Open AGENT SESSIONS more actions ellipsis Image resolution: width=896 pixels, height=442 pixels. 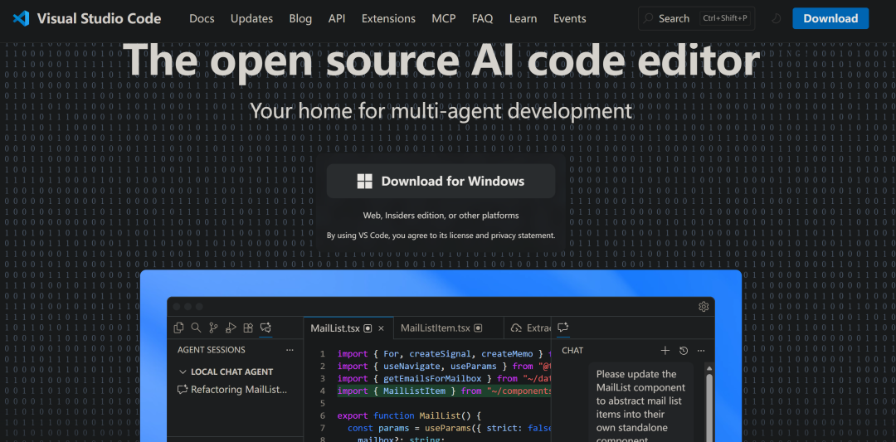[x=290, y=350]
